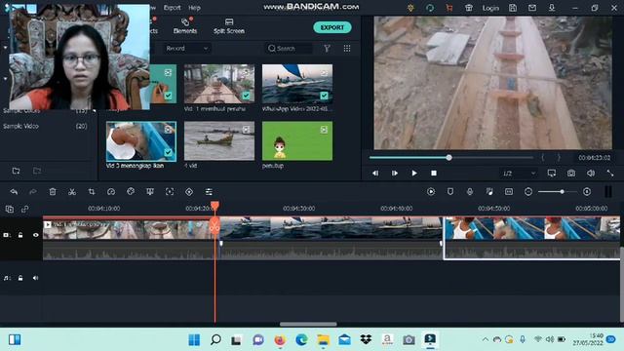Toggle the checkmark on the boat building clip

(246, 96)
